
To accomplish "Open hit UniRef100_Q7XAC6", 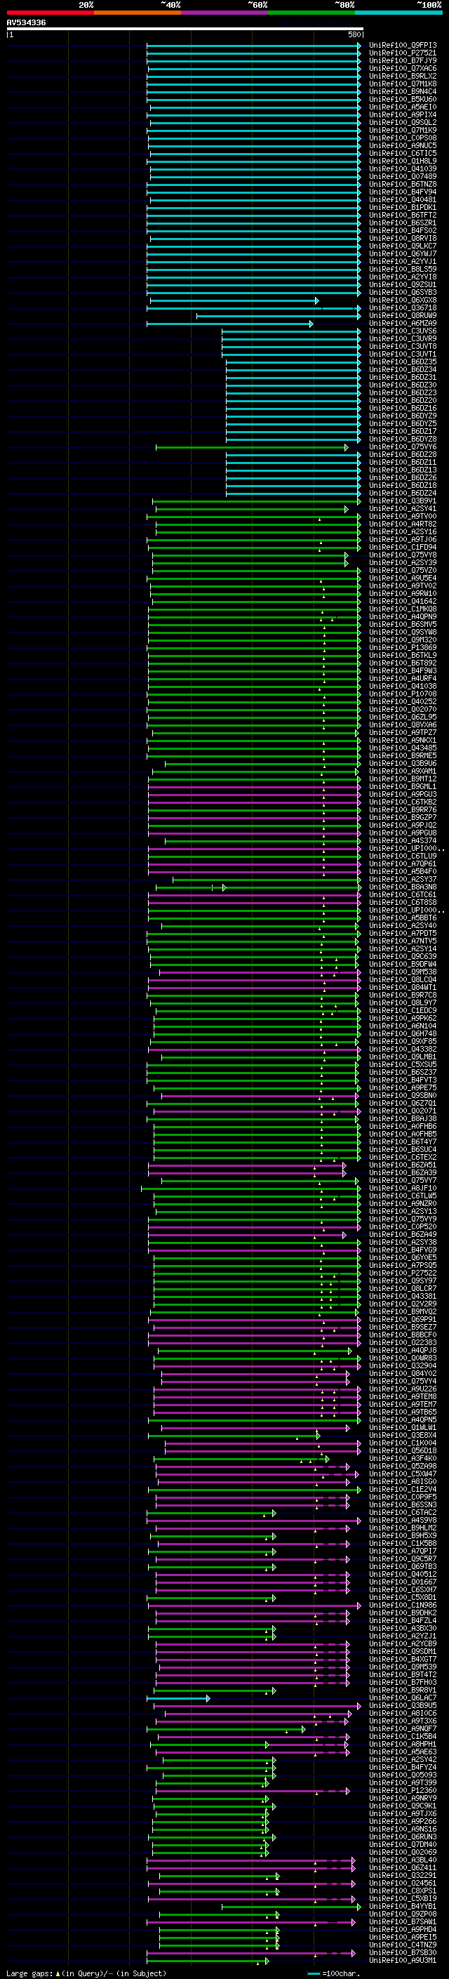I will point(403,68).
